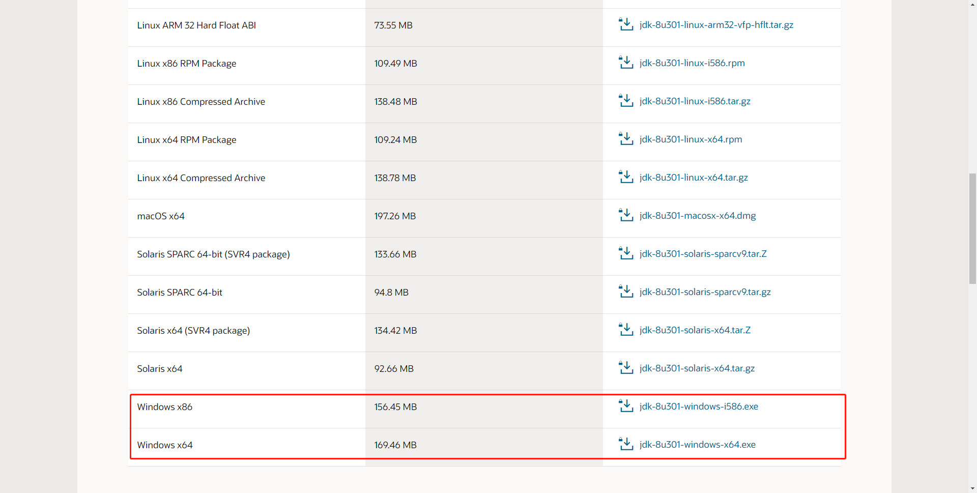This screenshot has width=977, height=493.
Task: Click the 'Linux x86 RPM Package' cell
Action: (247, 66)
